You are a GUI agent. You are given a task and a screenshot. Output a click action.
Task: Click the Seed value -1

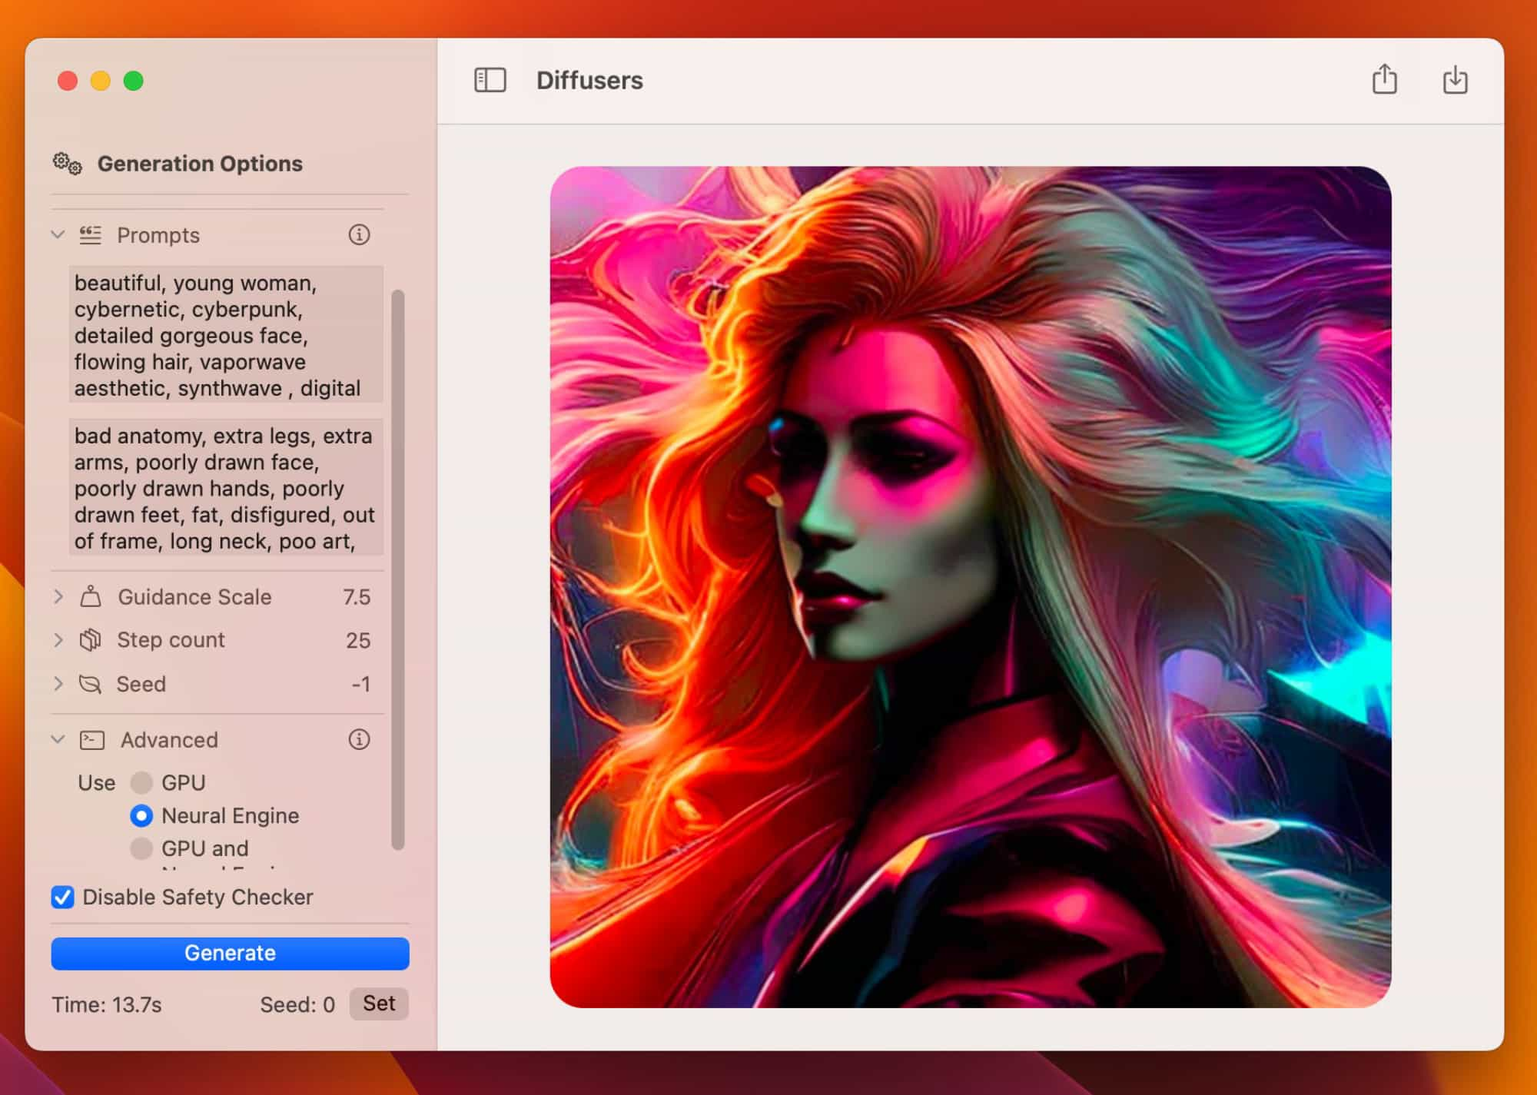click(x=360, y=684)
